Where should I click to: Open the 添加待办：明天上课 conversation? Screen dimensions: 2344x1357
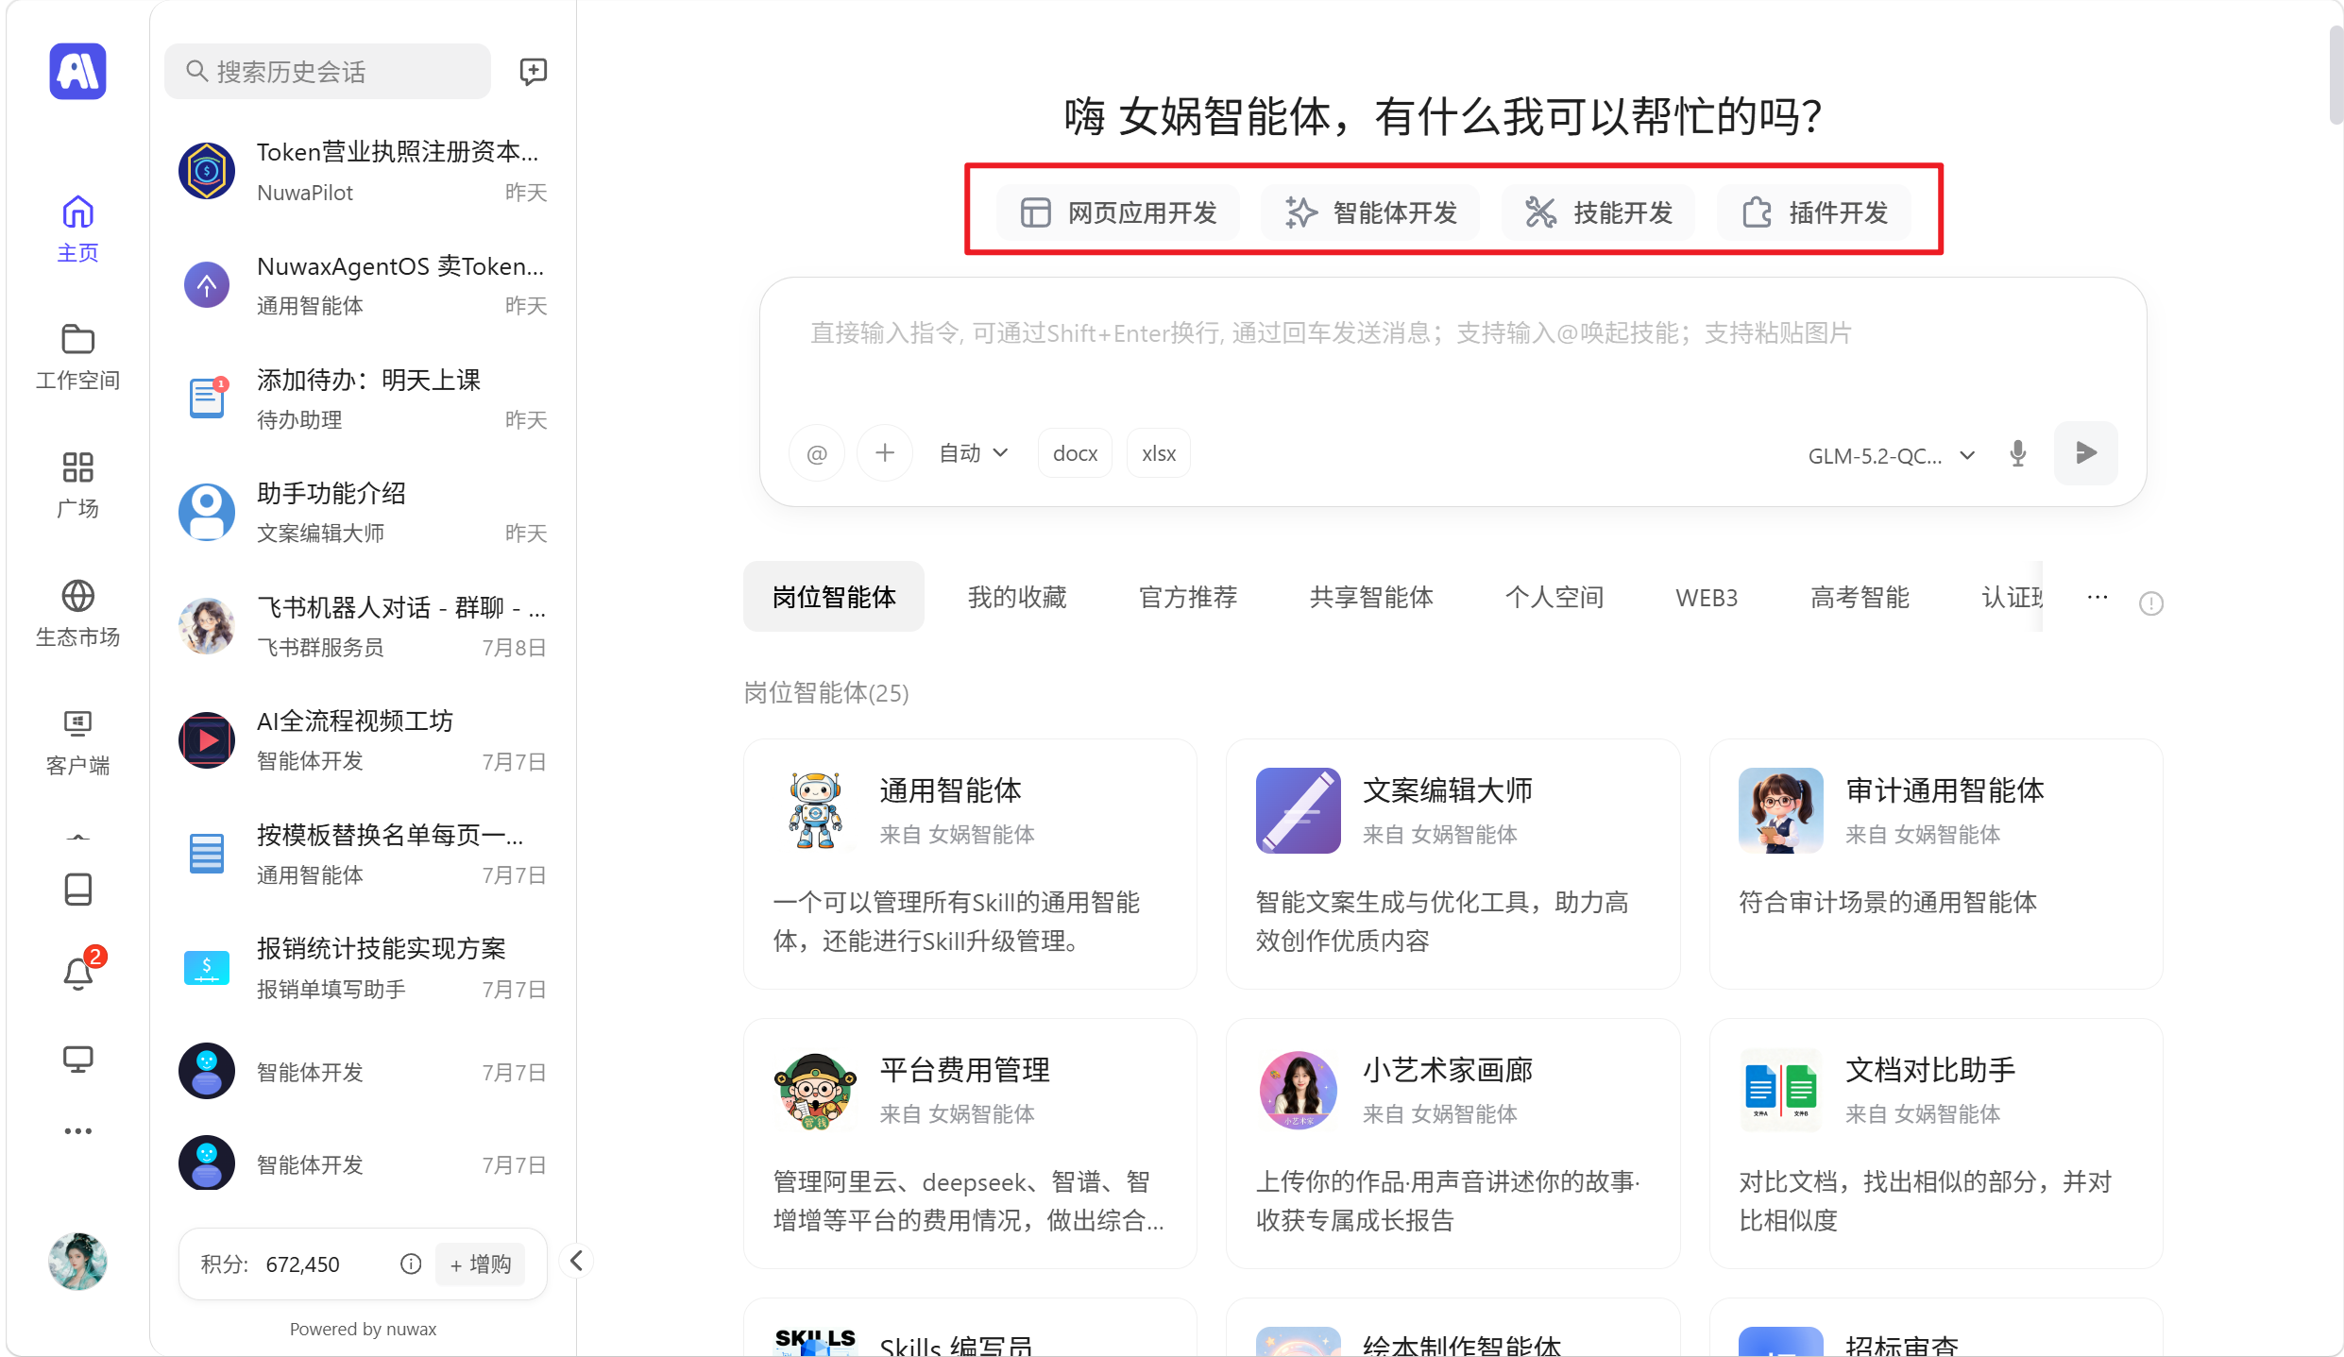click(x=363, y=399)
